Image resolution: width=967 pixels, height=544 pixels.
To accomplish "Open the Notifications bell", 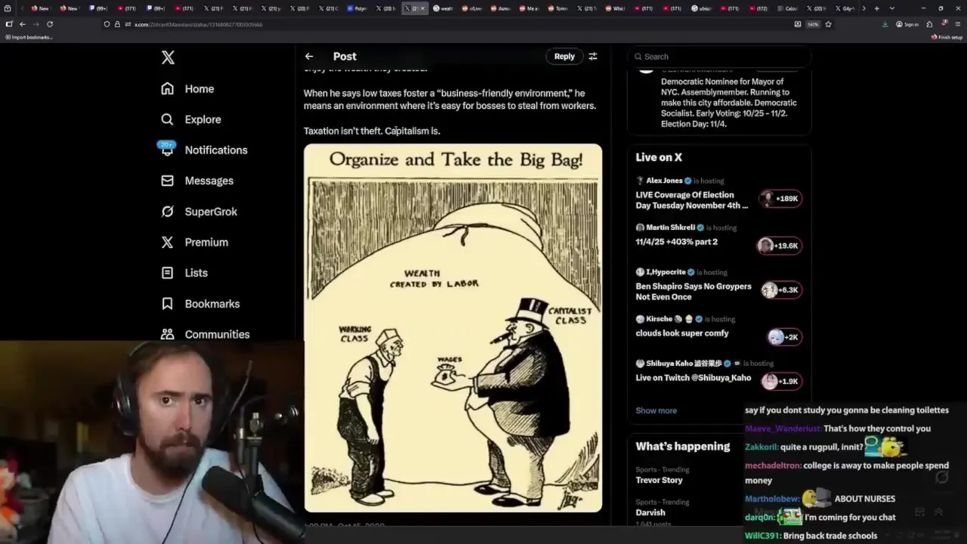I will 204,150.
